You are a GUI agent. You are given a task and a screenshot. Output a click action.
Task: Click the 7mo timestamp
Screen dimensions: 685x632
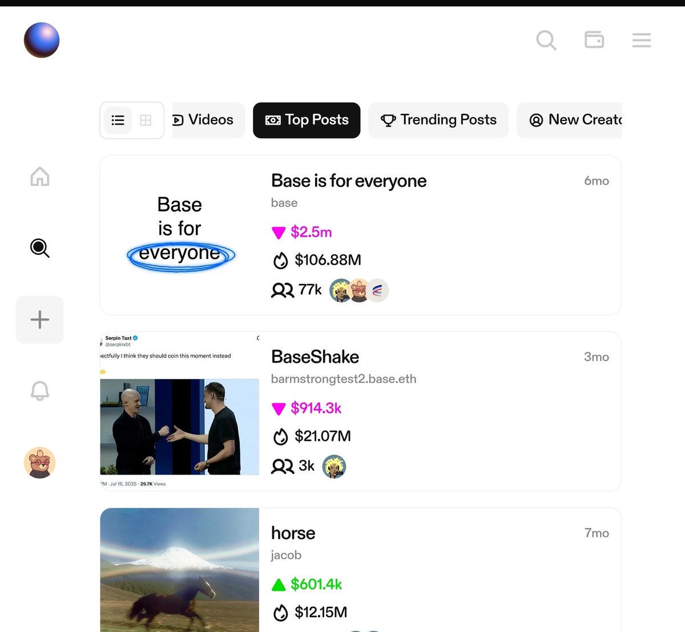pos(597,533)
